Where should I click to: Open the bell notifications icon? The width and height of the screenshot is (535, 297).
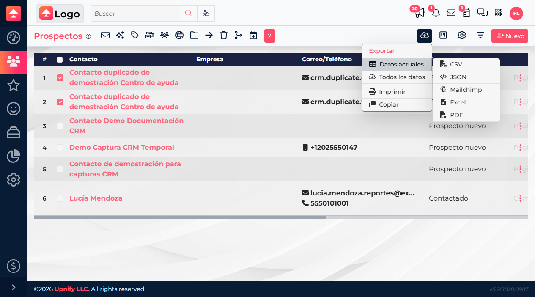[x=436, y=13]
